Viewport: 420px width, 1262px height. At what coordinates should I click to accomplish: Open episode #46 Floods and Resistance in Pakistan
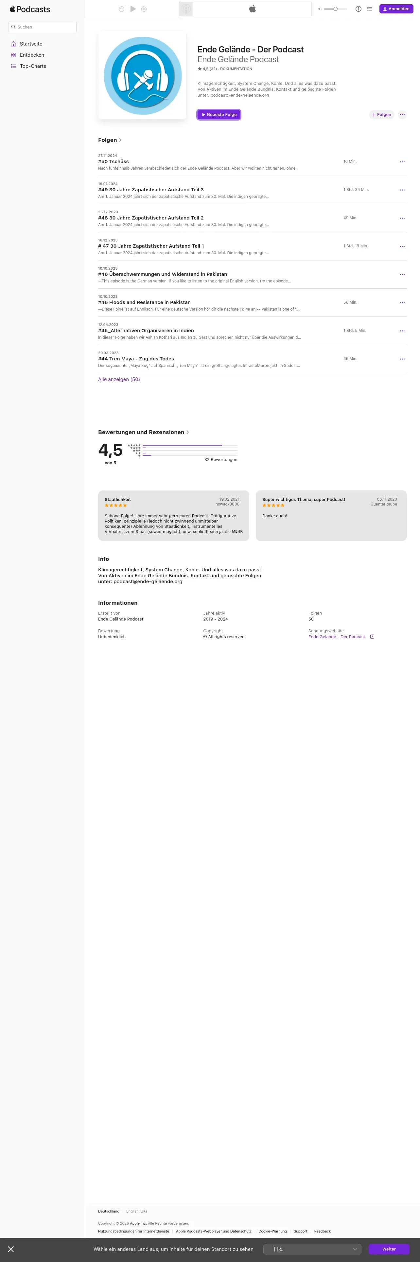(144, 302)
